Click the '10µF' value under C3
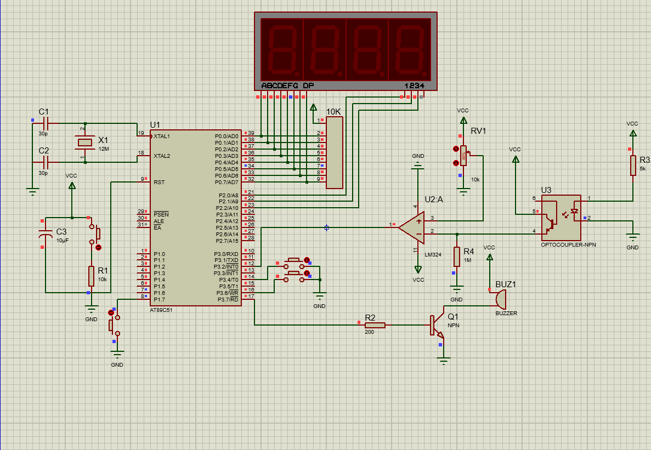This screenshot has width=651, height=450. [x=63, y=241]
